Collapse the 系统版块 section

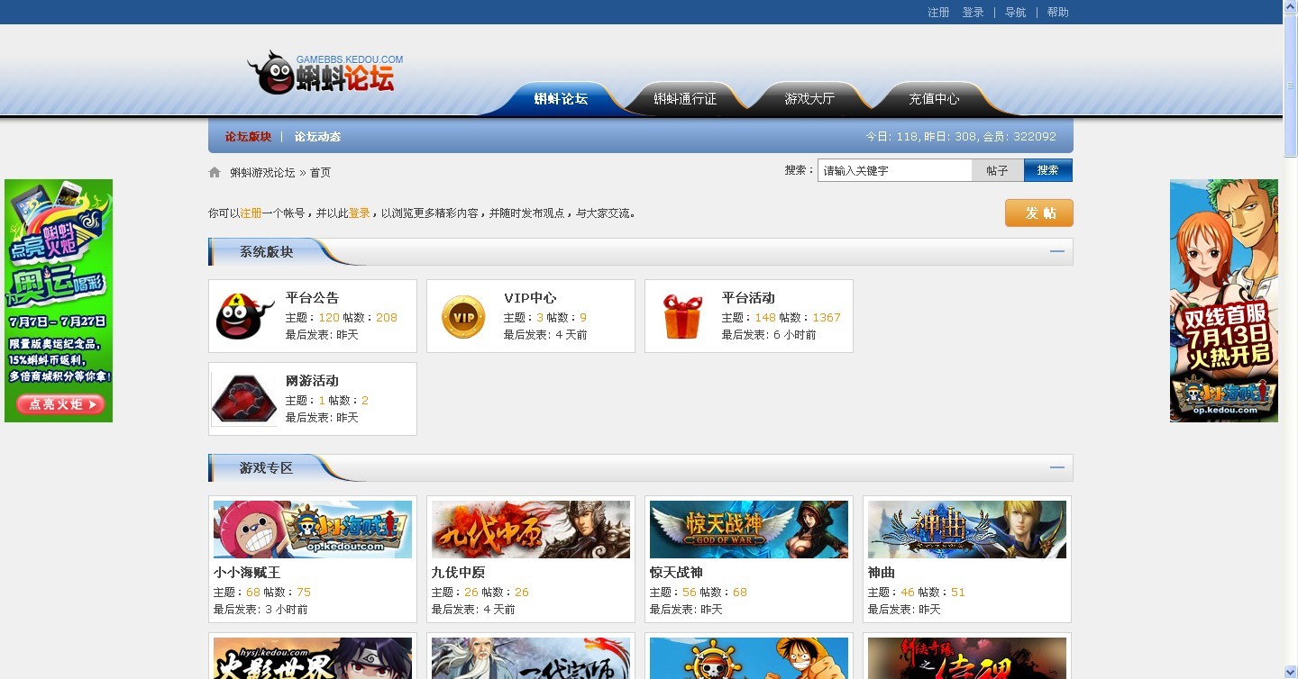[1057, 252]
